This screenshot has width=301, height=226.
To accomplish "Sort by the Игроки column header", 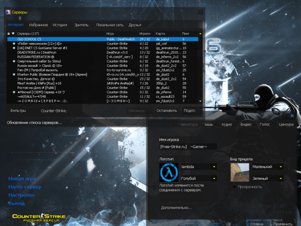I will coord(146,34).
